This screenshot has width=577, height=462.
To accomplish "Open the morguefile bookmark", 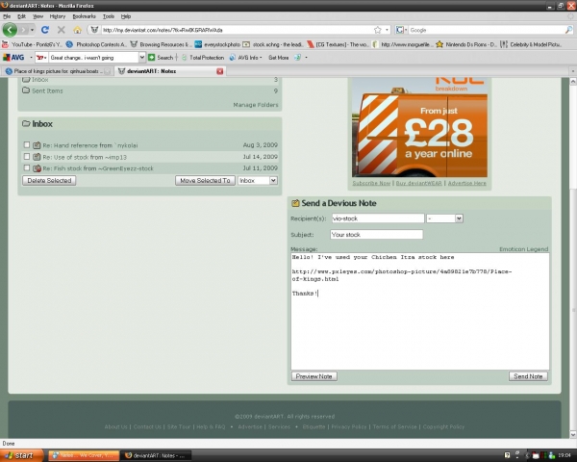I will coord(402,44).
